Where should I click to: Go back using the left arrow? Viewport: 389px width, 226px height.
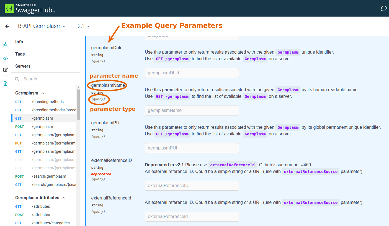tap(7, 26)
